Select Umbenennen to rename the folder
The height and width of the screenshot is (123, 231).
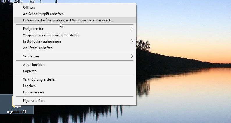[75, 92]
